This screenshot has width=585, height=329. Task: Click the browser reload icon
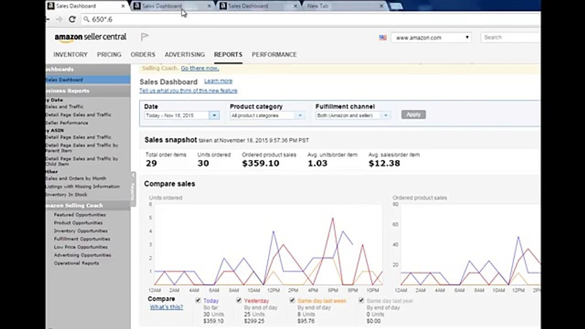(72, 19)
